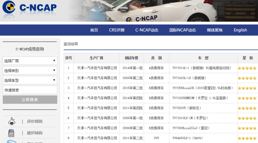The width and height of the screenshot is (258, 143).
Task: Expand the 选择厂商 dropdown
Action: (30, 61)
